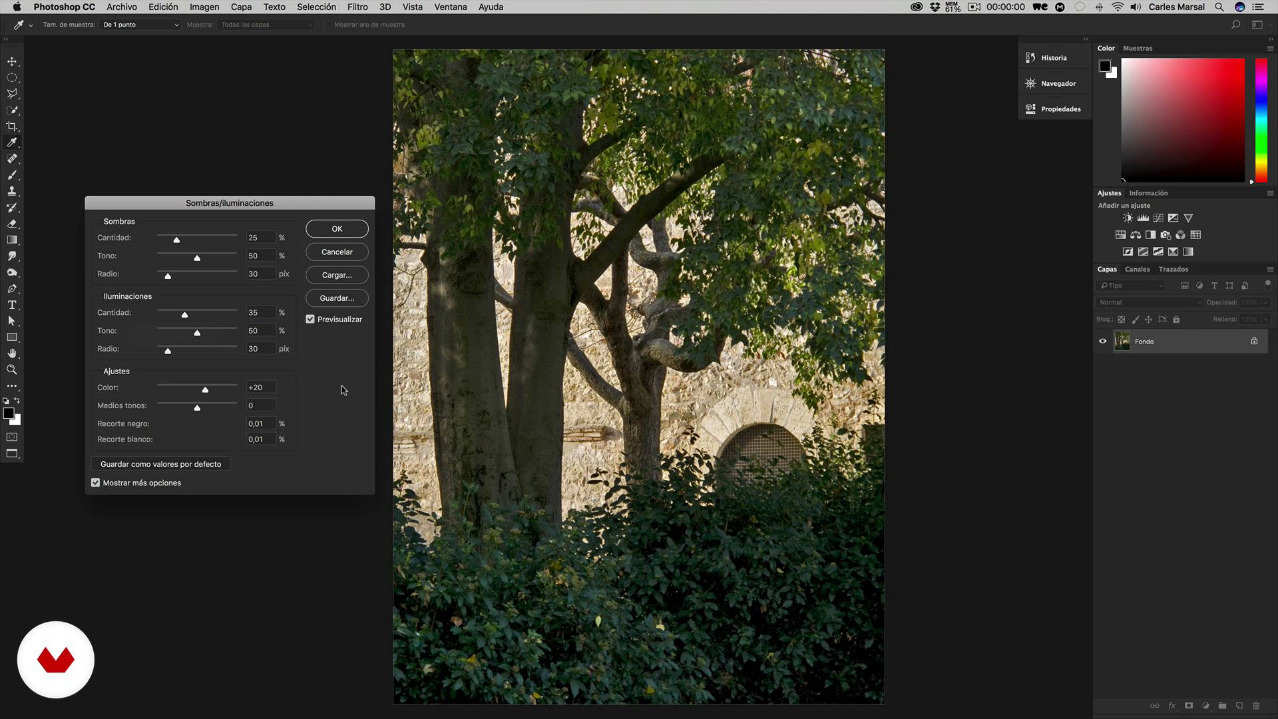Click the Cancelar button
Screen dimensions: 1278x719
point(337,252)
